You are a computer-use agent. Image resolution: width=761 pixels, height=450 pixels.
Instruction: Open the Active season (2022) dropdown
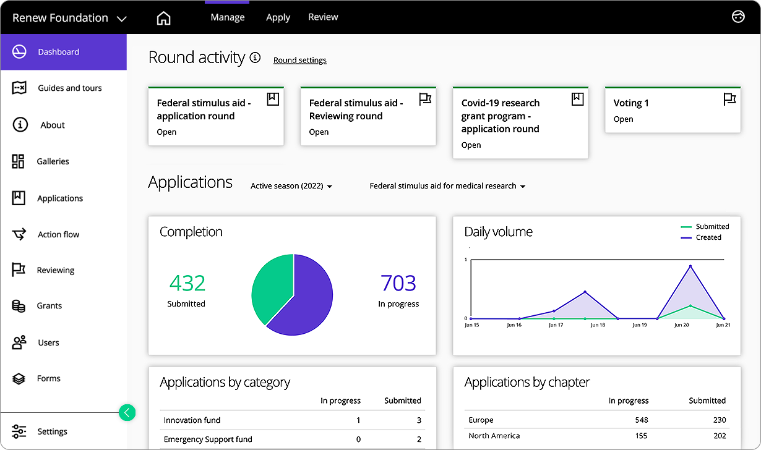[291, 186]
